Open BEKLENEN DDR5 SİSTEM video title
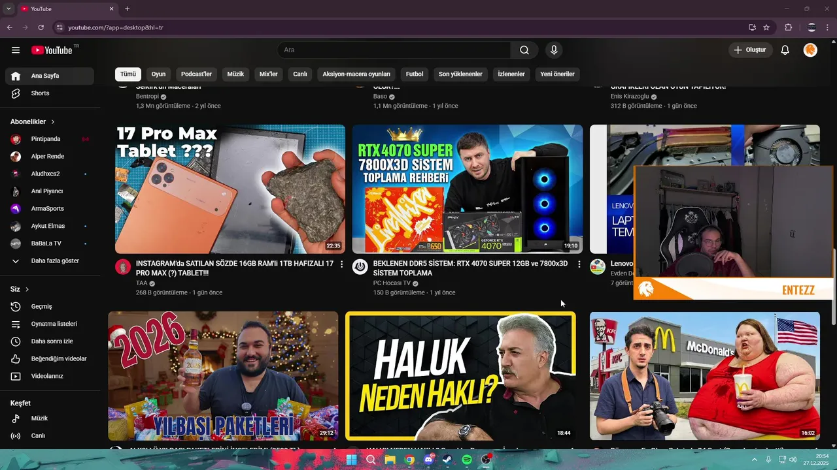The width and height of the screenshot is (837, 470). (x=470, y=268)
